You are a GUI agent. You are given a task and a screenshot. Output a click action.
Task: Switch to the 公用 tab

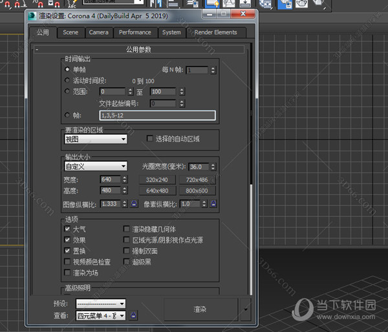(x=43, y=32)
